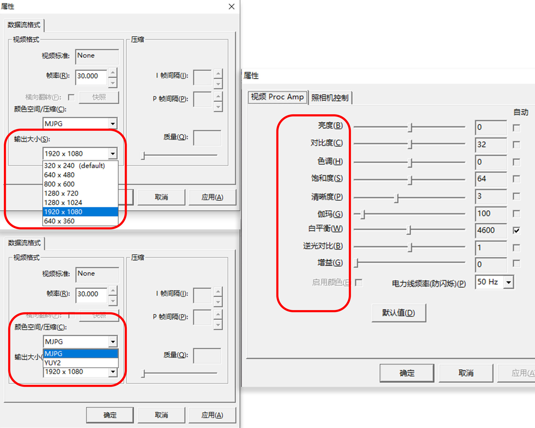Click 确定 in the bottom-left dialog
This screenshot has height=428, width=535.
[x=110, y=415]
